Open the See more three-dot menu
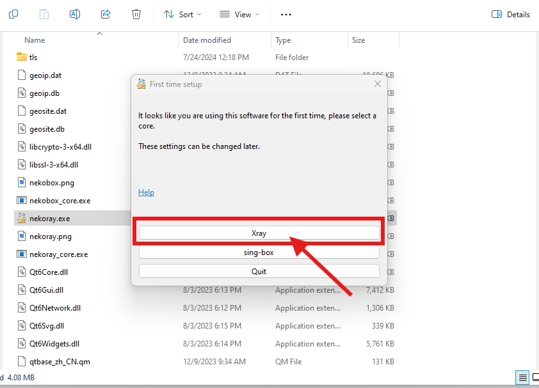Screen dimensions: 539x388 pyautogui.click(x=286, y=15)
